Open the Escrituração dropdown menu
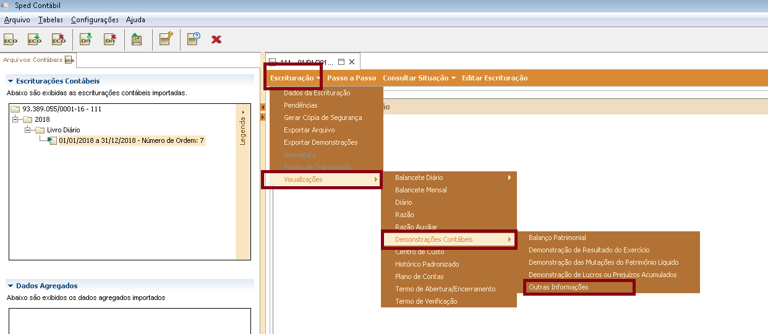Image resolution: width=768 pixels, height=334 pixels. tap(295, 78)
